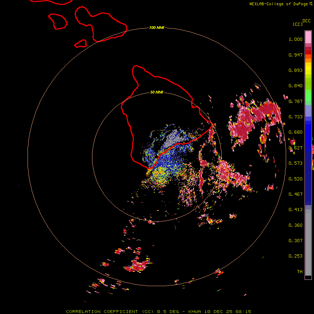Click the 10 DEC 25 date in the caption
Image resolution: width=314 pixels, height=314 pixels.
click(218, 312)
